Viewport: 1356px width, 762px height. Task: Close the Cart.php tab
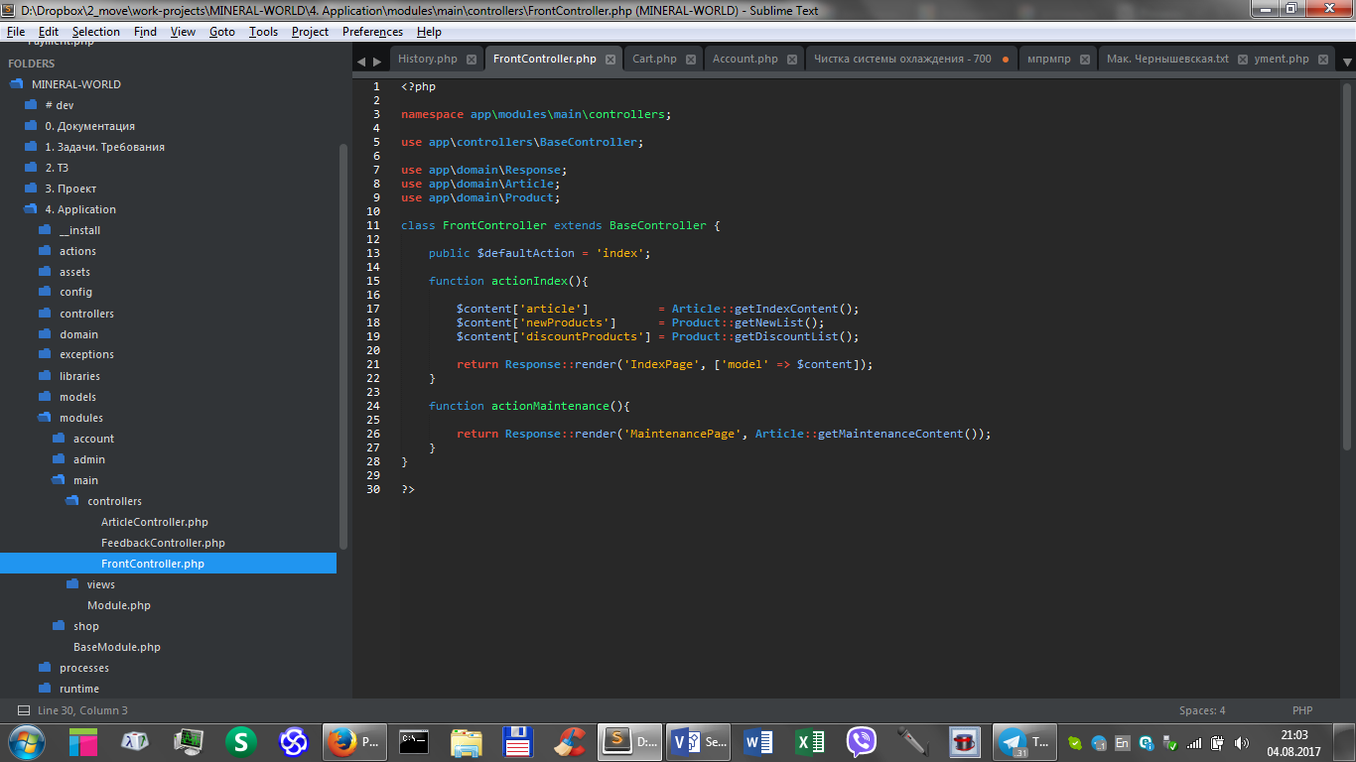(x=691, y=60)
